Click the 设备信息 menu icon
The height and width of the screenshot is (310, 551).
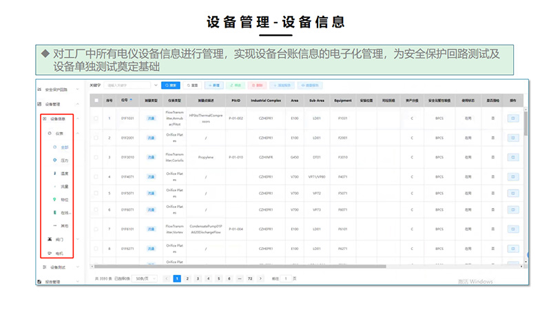45,118
